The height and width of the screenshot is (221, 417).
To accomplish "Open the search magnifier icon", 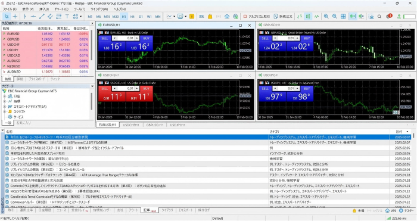I will [x=379, y=17].
